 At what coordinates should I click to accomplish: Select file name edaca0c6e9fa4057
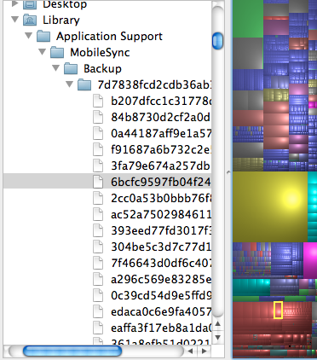click(161, 311)
